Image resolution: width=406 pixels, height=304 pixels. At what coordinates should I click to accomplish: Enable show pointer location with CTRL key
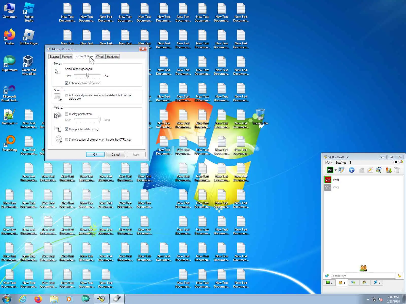point(66,140)
